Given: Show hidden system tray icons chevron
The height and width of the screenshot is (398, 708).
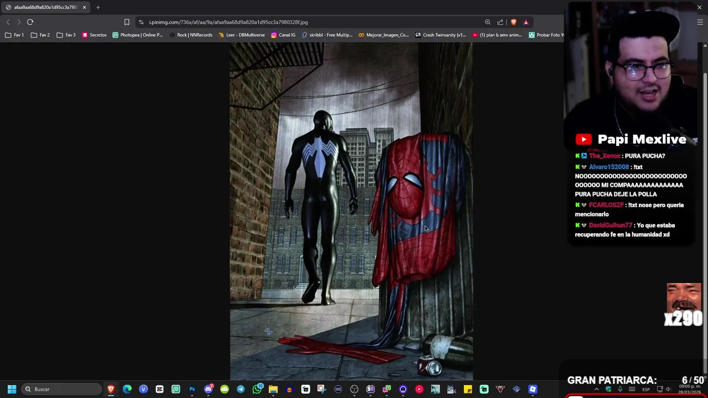Looking at the screenshot, I should (x=596, y=389).
